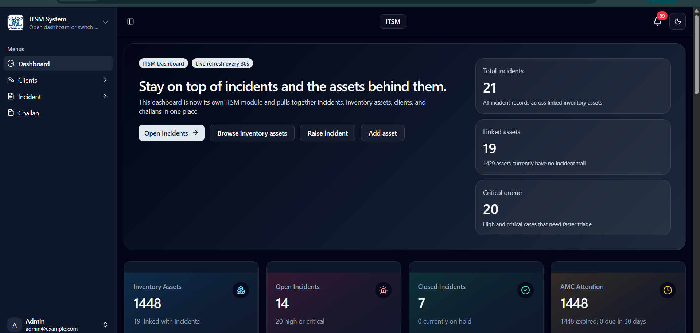
Task: Expand the Incident submenu chevron
Action: [x=105, y=96]
